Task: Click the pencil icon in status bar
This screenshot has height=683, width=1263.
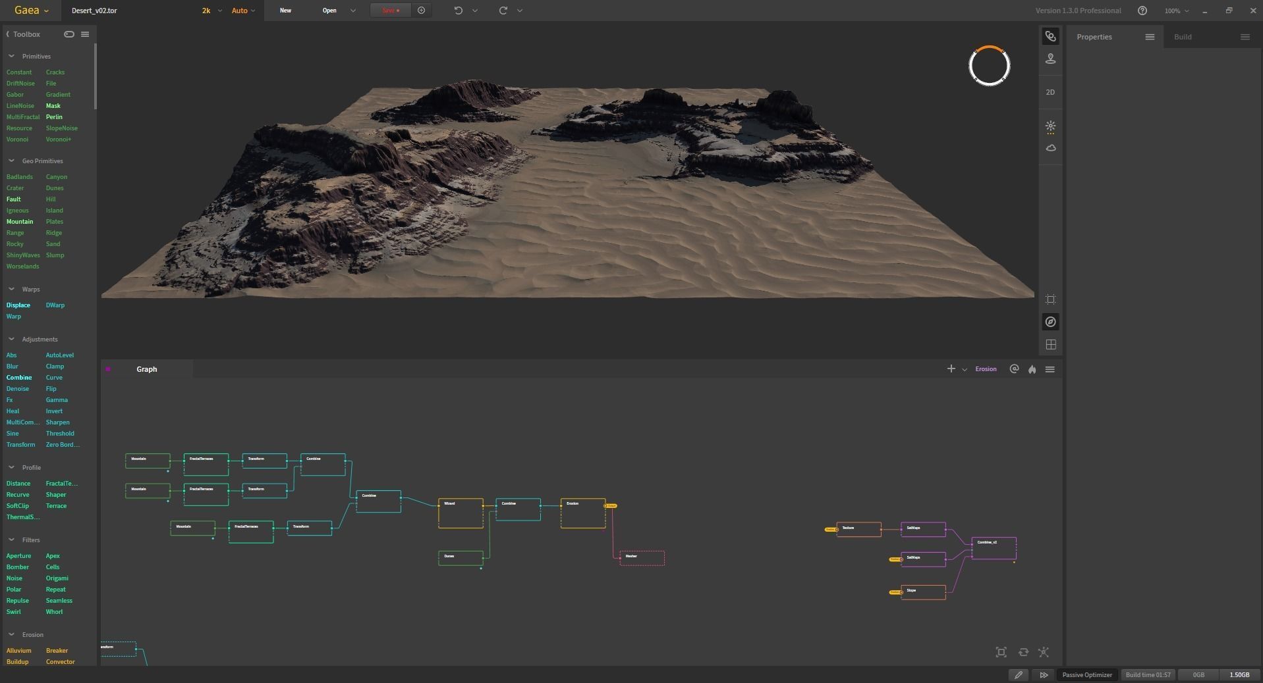Action: [1019, 674]
